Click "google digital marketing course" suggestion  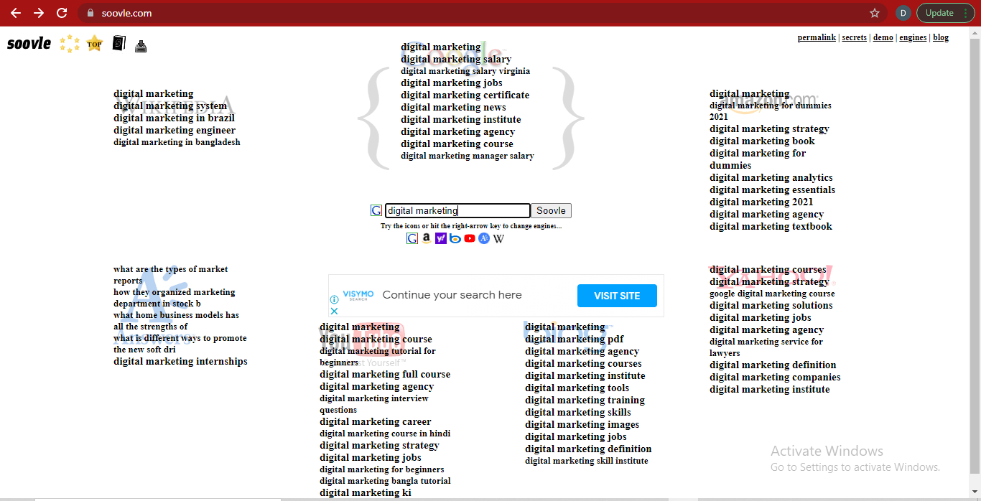pyautogui.click(x=772, y=294)
